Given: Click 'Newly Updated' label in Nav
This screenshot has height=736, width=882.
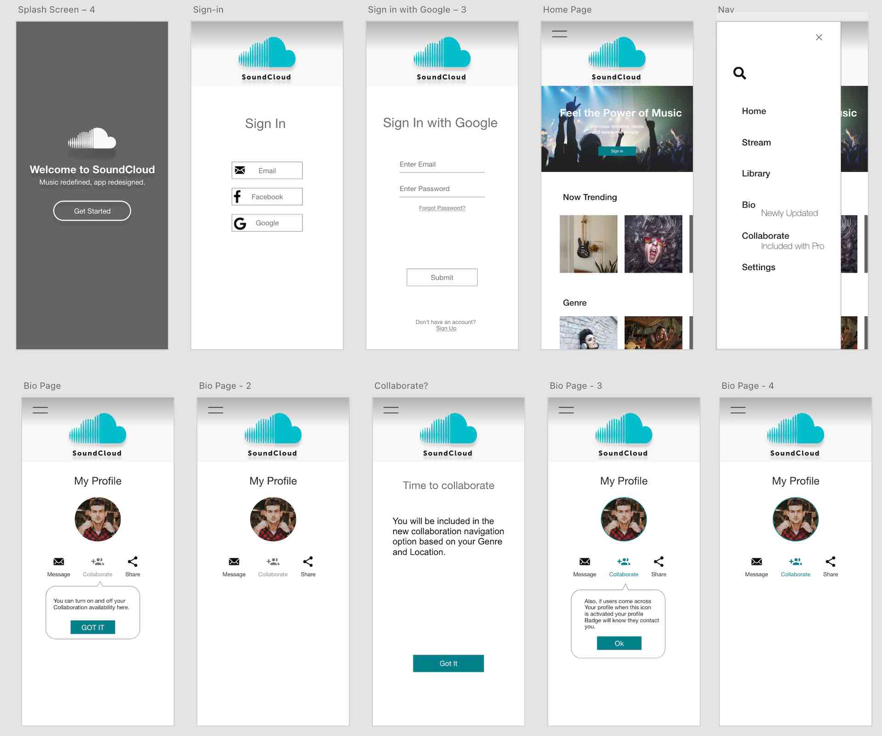Looking at the screenshot, I should (789, 213).
